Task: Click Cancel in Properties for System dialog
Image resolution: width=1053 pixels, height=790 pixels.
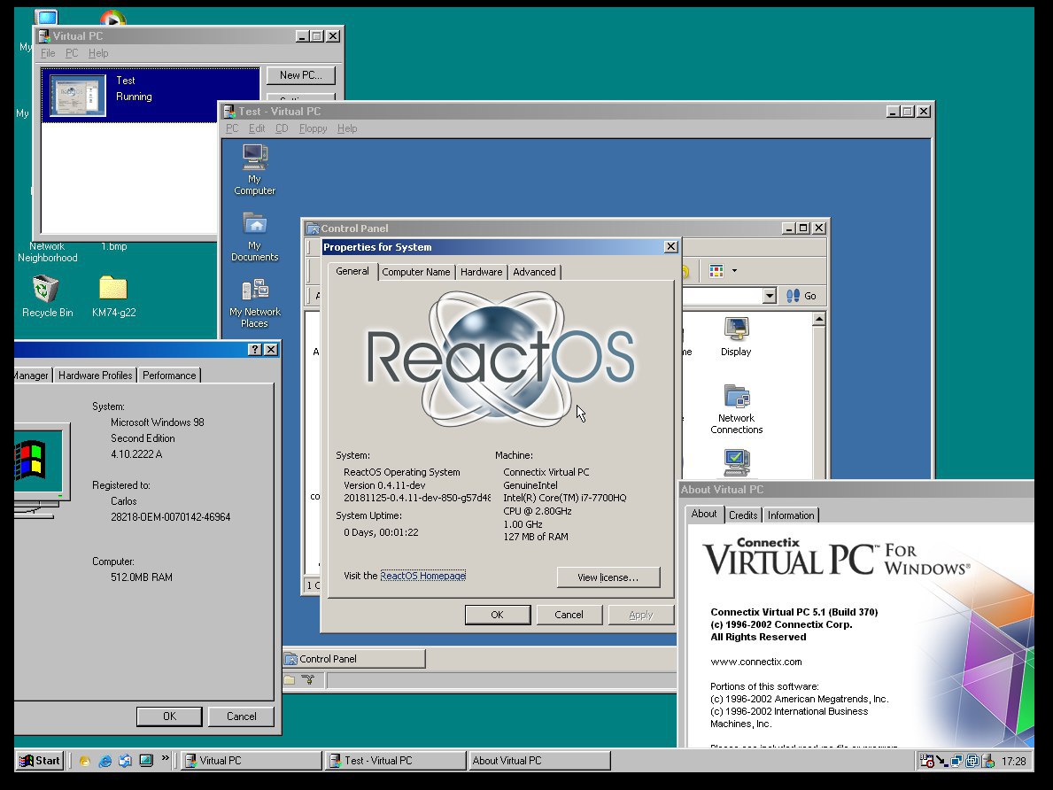Action: [x=569, y=615]
